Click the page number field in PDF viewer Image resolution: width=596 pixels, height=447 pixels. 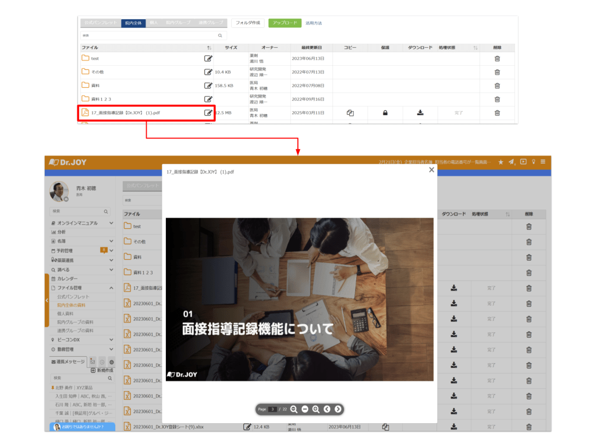click(272, 409)
